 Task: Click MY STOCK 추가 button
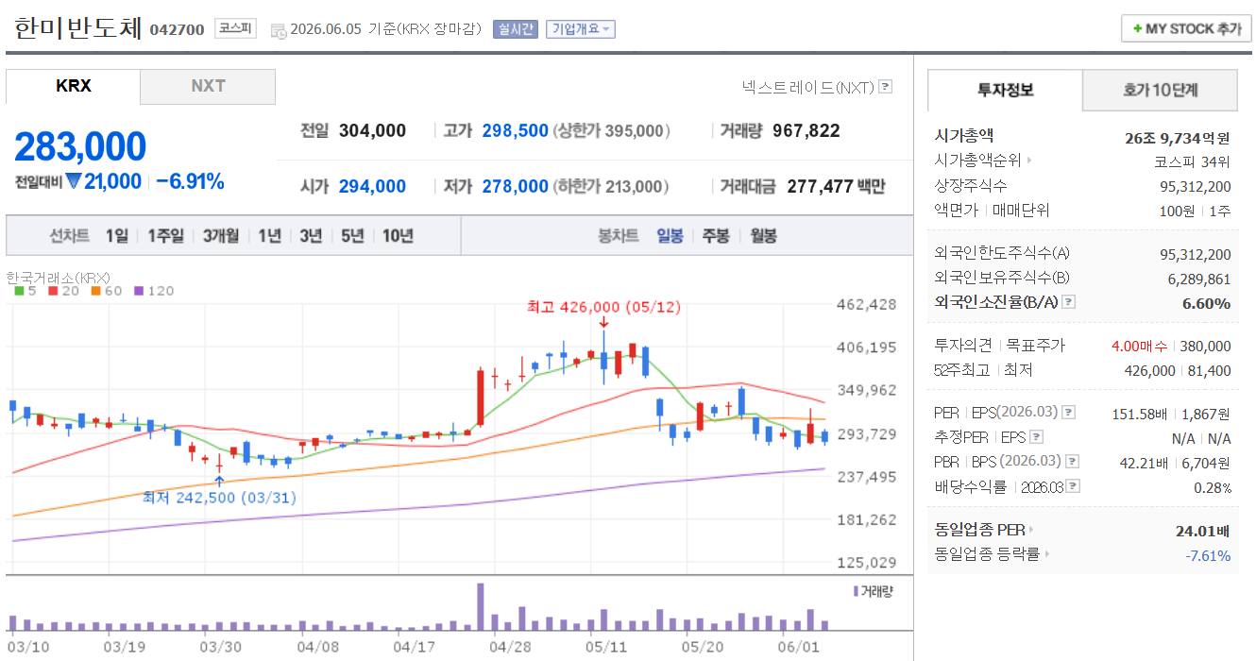point(1186,29)
